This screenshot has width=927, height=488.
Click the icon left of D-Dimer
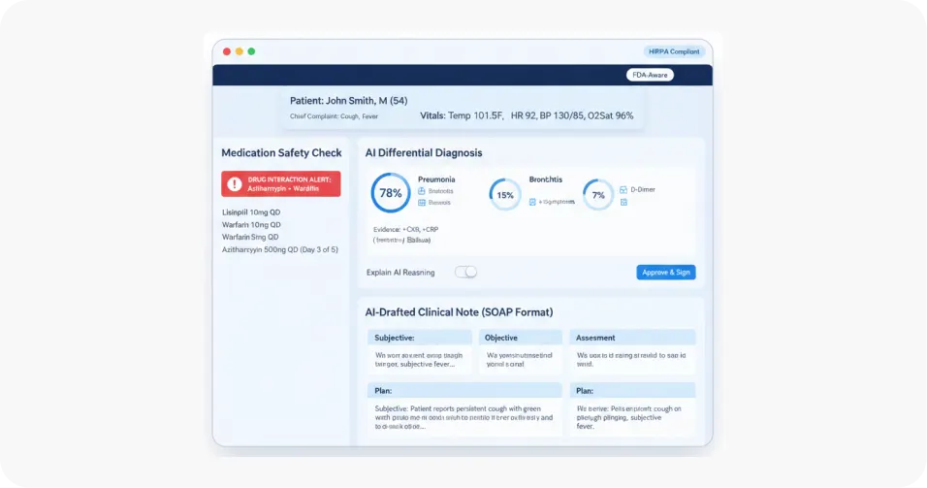click(623, 190)
